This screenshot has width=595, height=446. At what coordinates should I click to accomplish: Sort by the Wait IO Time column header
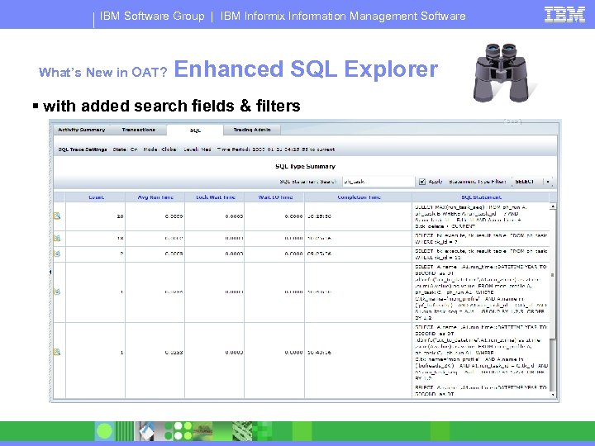coord(275,197)
